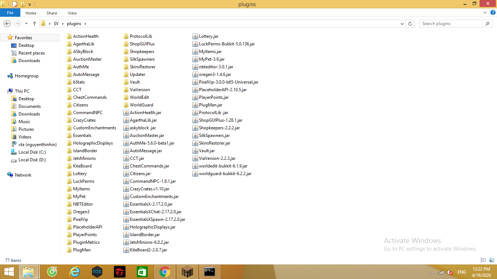Click the Back navigation arrow
The image size is (497, 279).
click(x=7, y=24)
